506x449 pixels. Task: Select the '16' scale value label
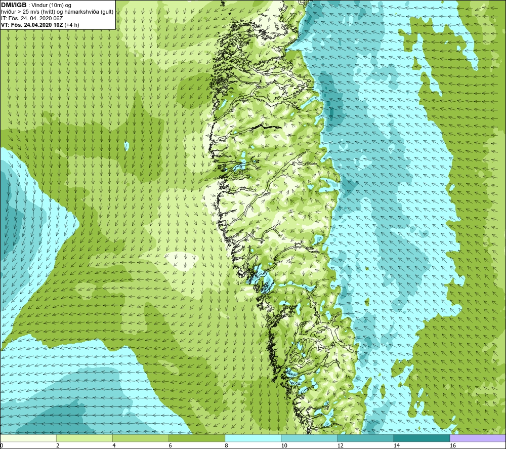453,446
